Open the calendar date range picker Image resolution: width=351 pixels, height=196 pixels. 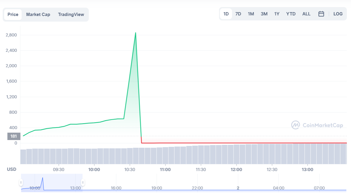(x=321, y=14)
